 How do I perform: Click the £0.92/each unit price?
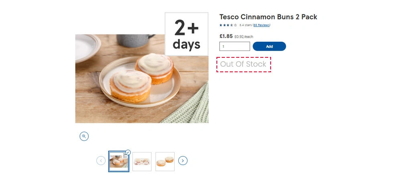coord(244,37)
